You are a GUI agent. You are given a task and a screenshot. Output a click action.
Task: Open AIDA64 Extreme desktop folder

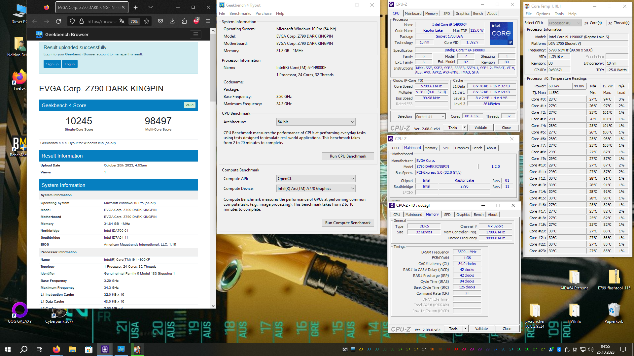(x=574, y=280)
